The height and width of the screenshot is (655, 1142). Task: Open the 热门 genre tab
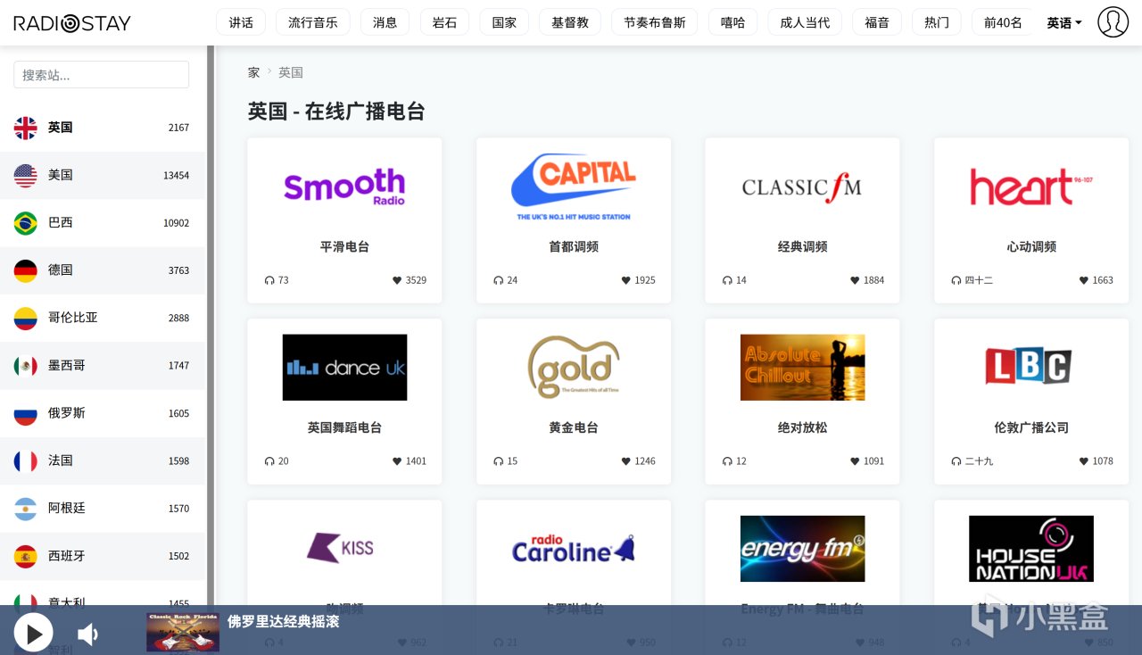pyautogui.click(x=937, y=22)
